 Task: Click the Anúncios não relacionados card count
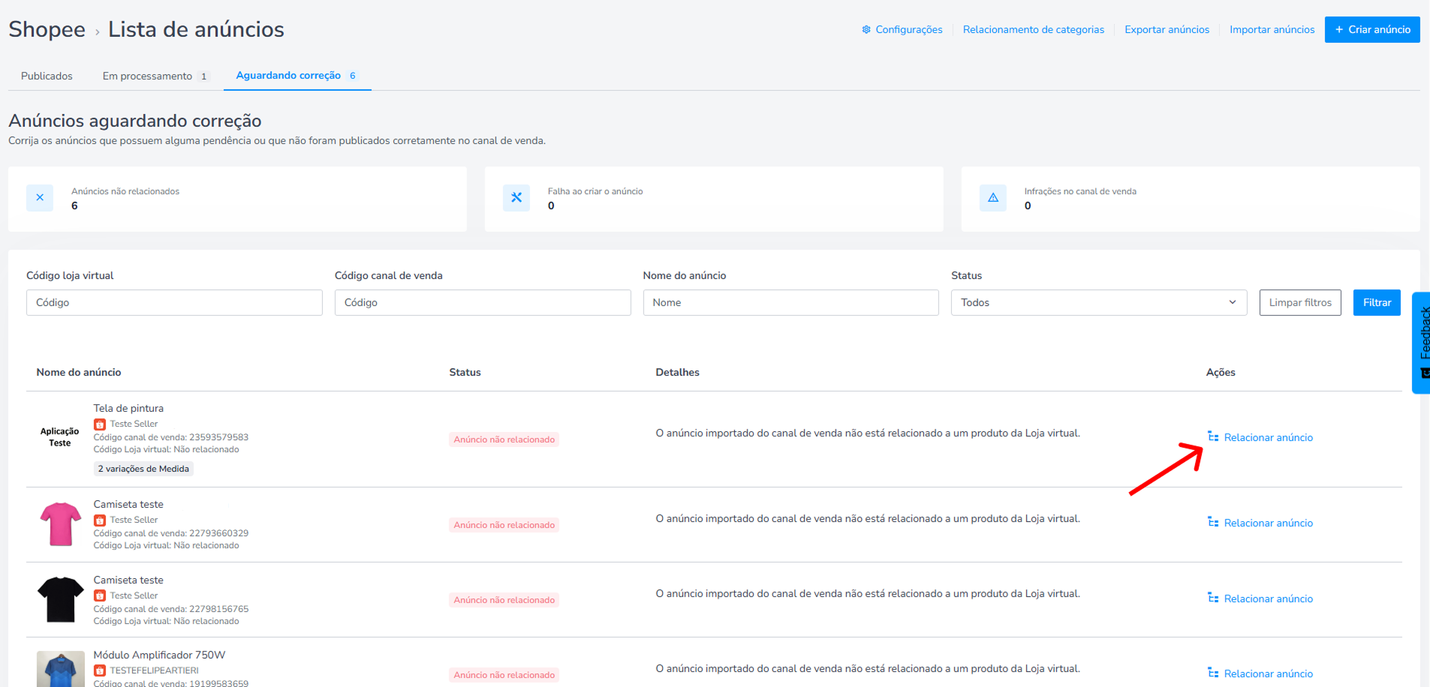[74, 206]
